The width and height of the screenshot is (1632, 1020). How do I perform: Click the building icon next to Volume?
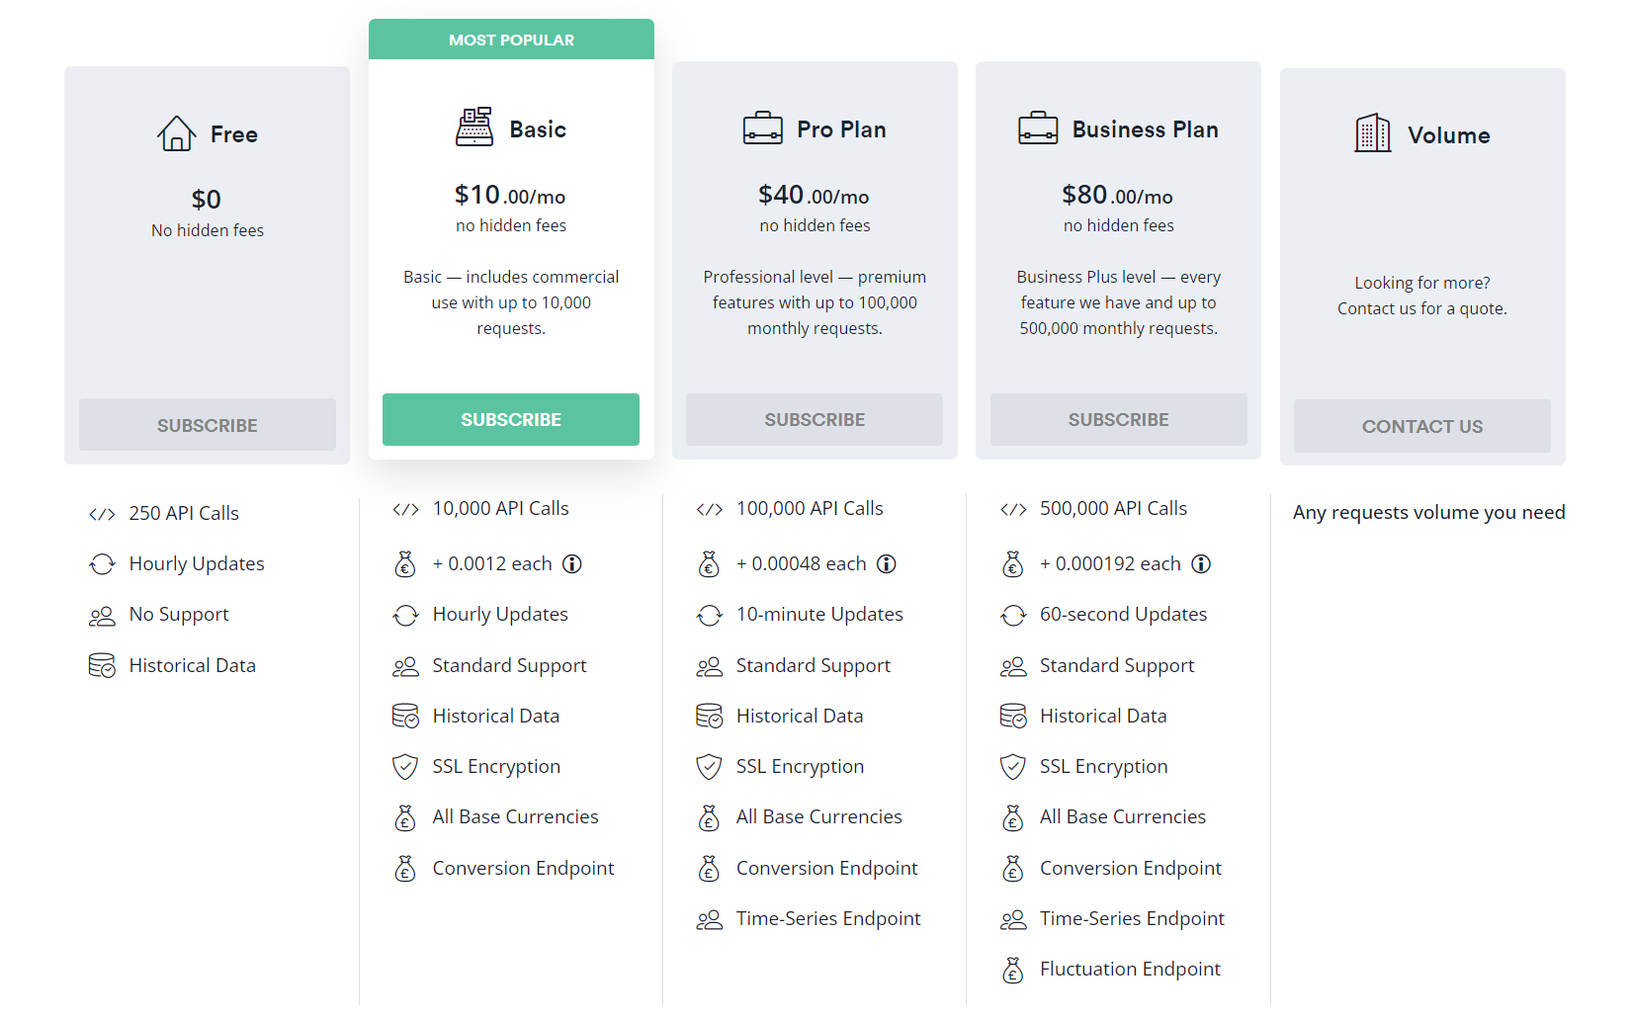(x=1372, y=132)
